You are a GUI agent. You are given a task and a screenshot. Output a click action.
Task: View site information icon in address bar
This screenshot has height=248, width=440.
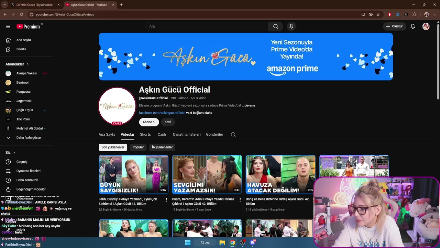pos(31,14)
